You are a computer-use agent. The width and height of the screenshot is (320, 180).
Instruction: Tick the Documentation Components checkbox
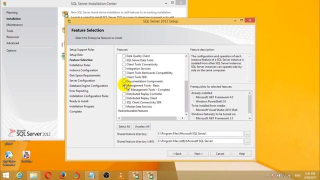point(124,81)
